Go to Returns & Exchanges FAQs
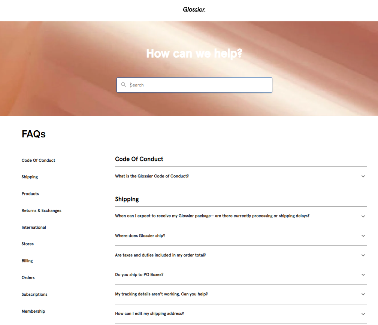Screen dimensions: 378x325 [41, 210]
